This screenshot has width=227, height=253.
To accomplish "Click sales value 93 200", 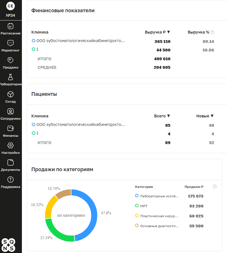I will (196, 206).
